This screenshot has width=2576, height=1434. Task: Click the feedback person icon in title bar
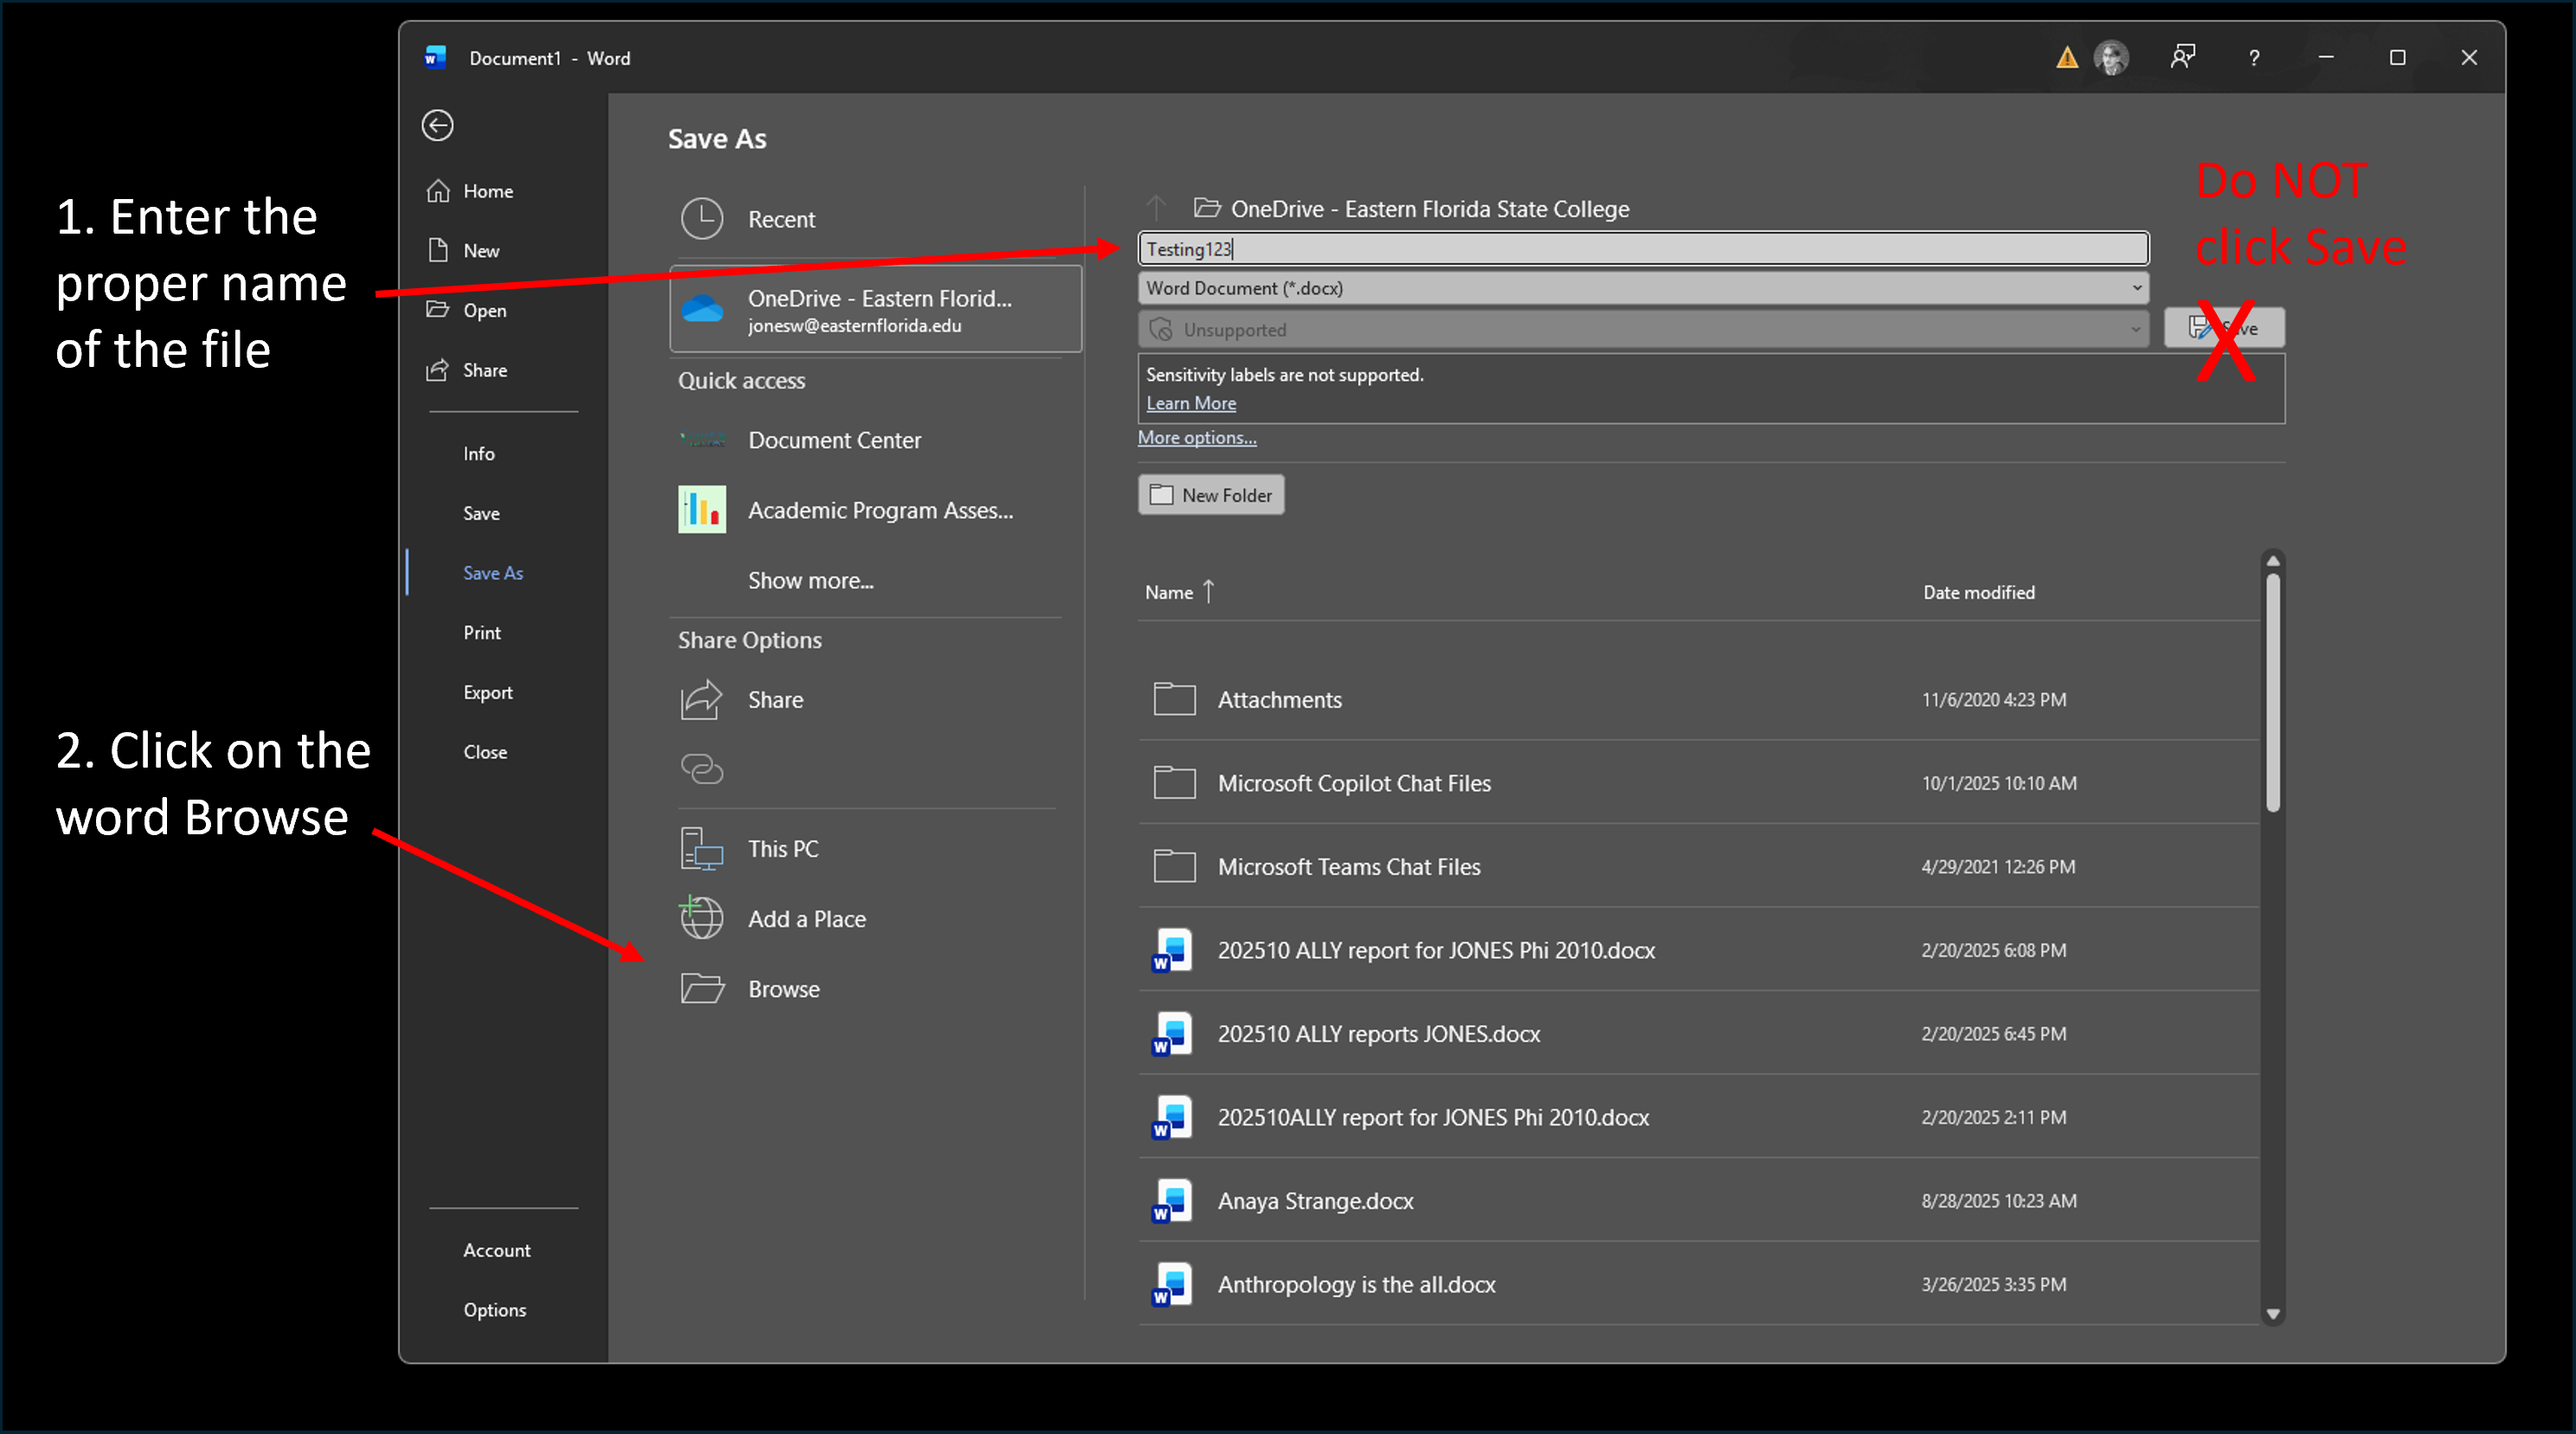coord(2183,58)
